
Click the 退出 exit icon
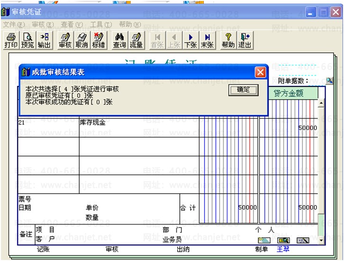coord(245,40)
